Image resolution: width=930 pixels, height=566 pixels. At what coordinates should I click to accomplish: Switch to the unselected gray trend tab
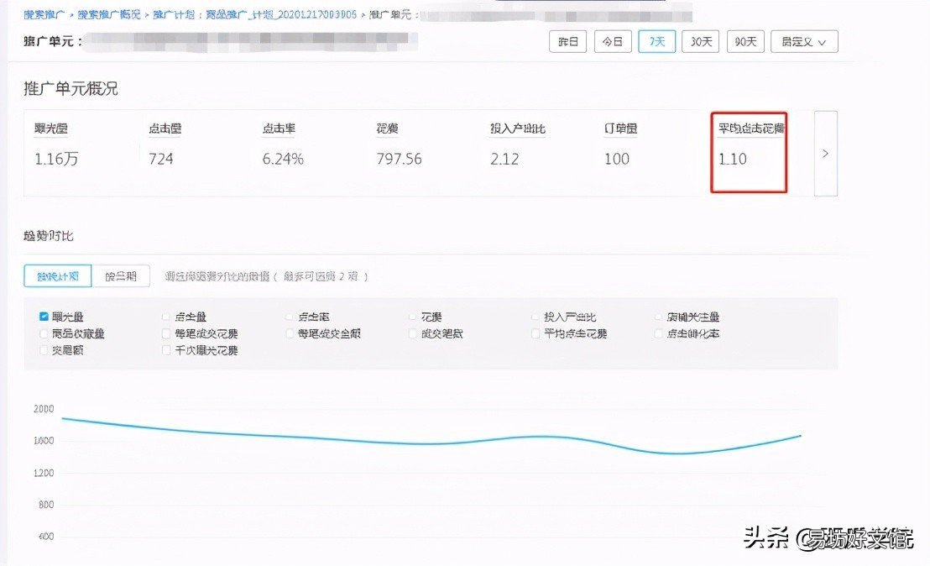(x=120, y=276)
